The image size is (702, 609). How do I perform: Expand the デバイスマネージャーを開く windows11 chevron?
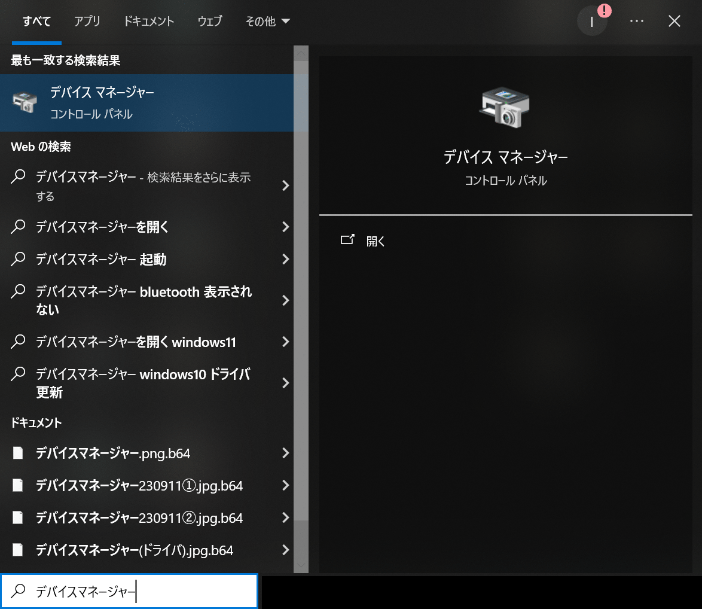coord(286,342)
